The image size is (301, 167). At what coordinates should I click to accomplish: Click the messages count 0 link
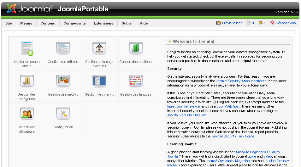click(253, 23)
